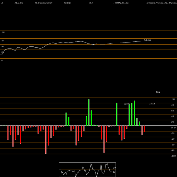Click the SI & MR header text

coord(19,3)
